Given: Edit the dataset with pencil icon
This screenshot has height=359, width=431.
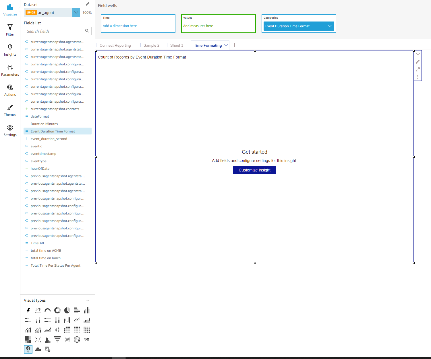Looking at the screenshot, I should (x=88, y=4).
